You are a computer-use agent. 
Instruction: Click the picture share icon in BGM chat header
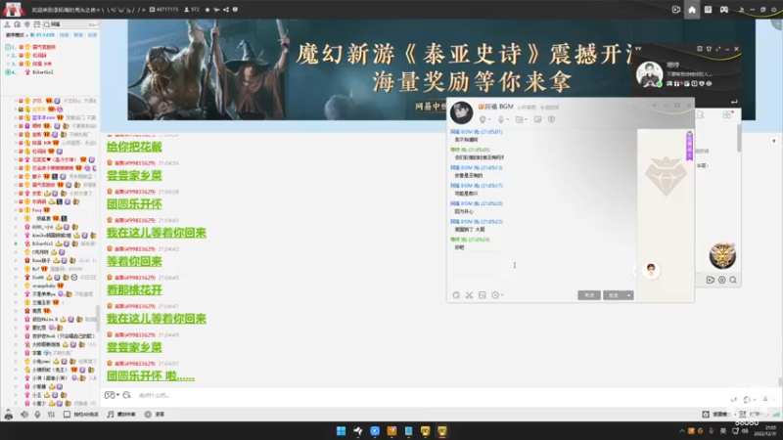[x=537, y=119]
